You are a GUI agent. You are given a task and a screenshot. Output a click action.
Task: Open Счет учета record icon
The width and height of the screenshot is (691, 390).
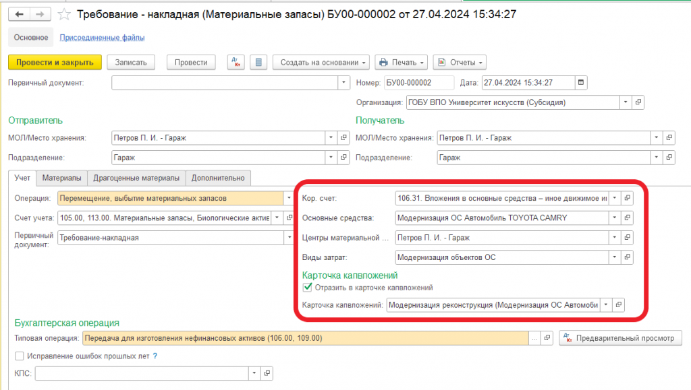tap(289, 218)
